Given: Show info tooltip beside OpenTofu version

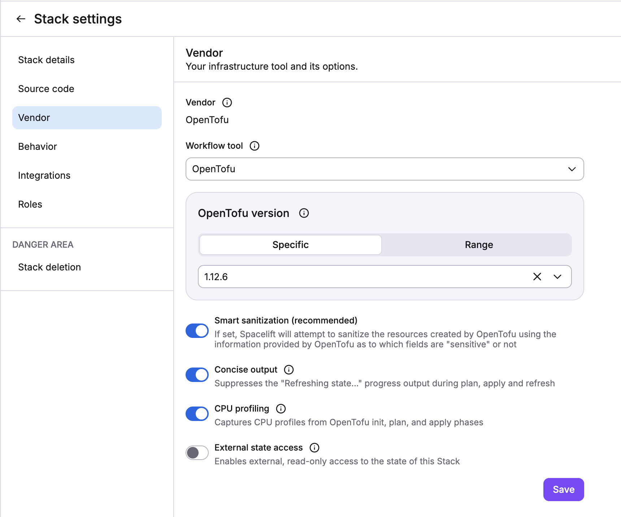Looking at the screenshot, I should coord(304,213).
